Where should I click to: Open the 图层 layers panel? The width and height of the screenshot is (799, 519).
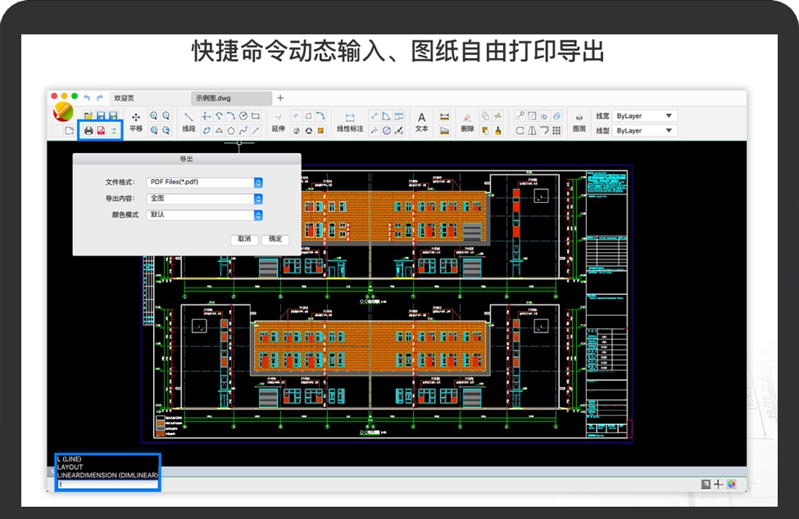point(579,122)
